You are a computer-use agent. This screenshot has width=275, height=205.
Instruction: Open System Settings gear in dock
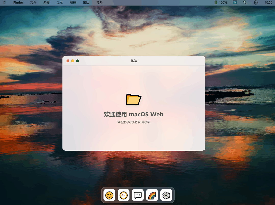pos(166,195)
